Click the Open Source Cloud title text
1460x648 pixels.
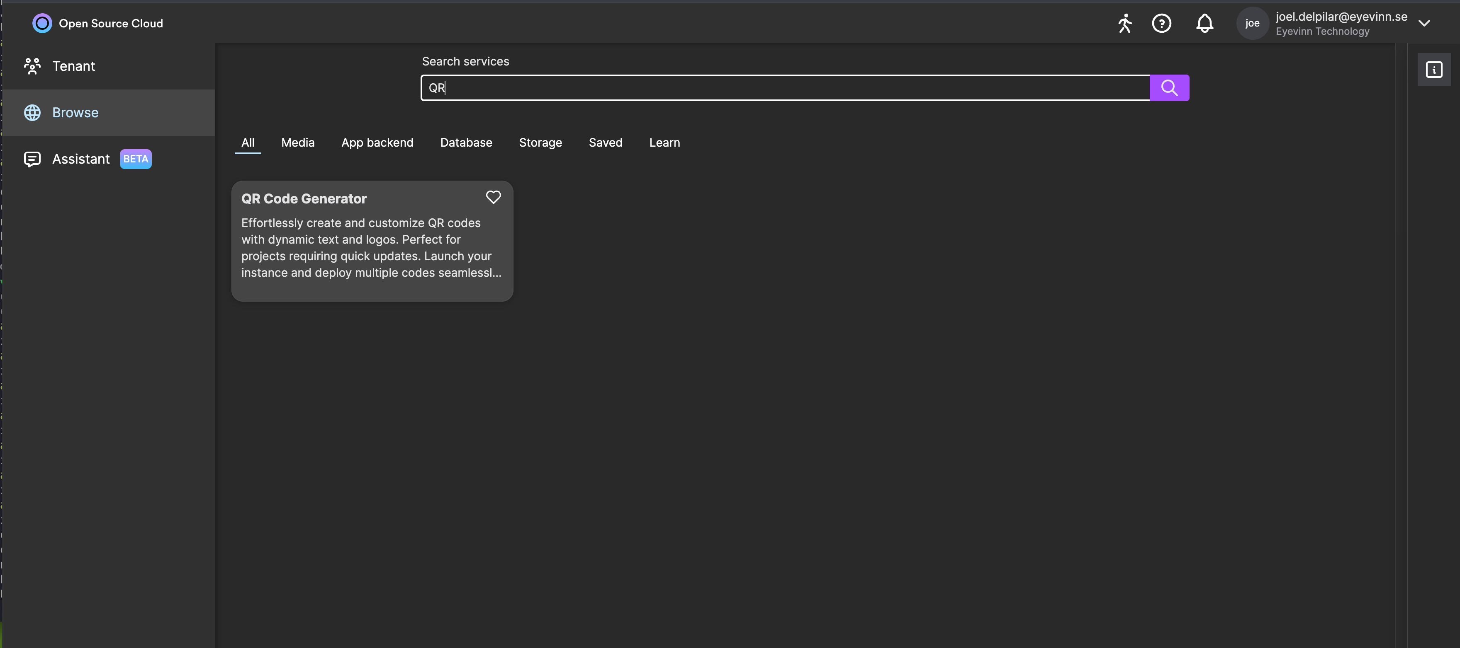click(x=111, y=23)
